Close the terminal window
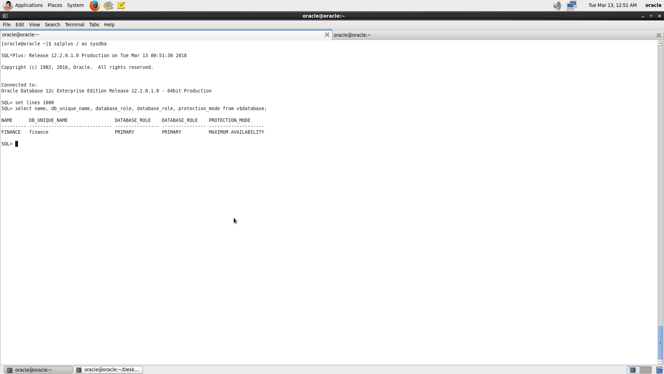Viewport: 664px width, 374px height. click(660, 16)
